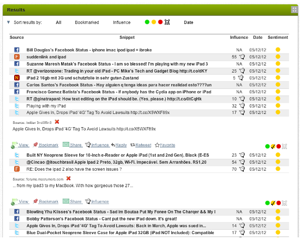Open @Cincao @itouchbrasil Apple Ipad 2 snippet
300x239 pixels.
pos(116,162)
